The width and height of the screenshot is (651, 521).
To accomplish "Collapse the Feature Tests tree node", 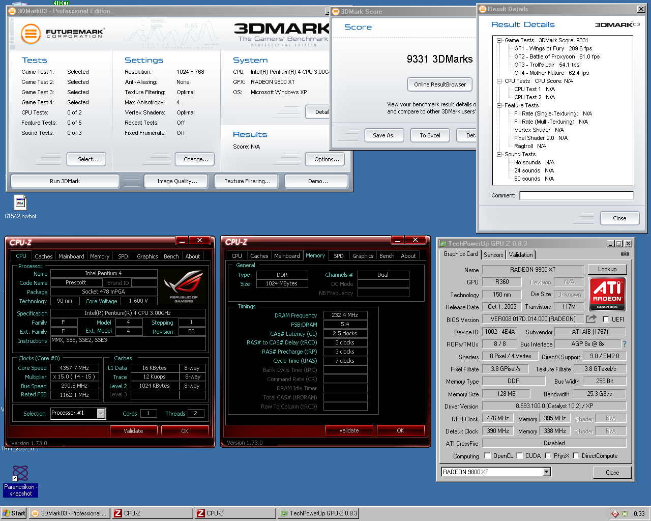I will click(499, 105).
